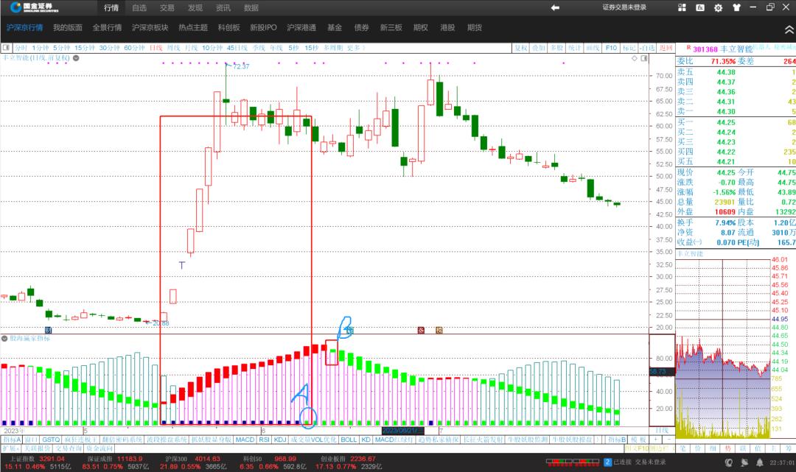This screenshot has width=796, height=472.
Task: Switch chart to 周线 period
Action: pyautogui.click(x=173, y=48)
